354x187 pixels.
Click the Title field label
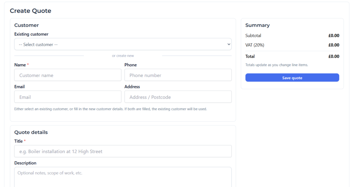tap(18, 141)
